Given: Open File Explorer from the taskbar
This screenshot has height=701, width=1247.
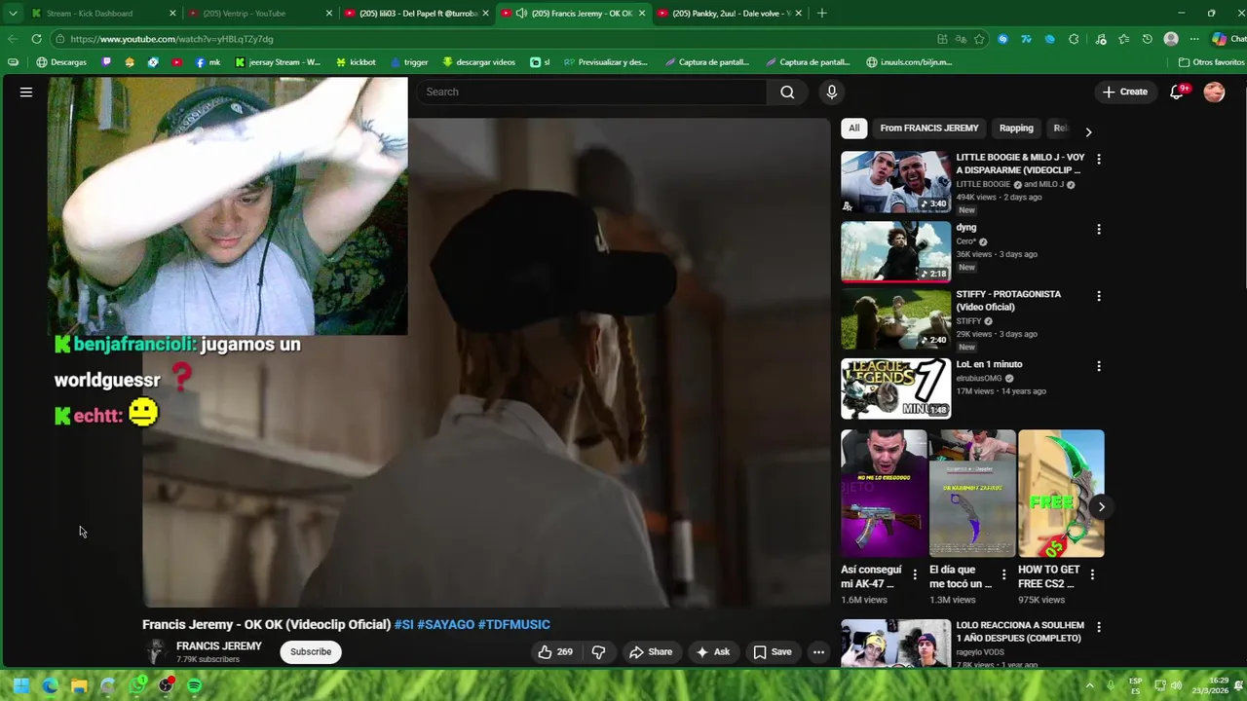Looking at the screenshot, I should pyautogui.click(x=79, y=685).
